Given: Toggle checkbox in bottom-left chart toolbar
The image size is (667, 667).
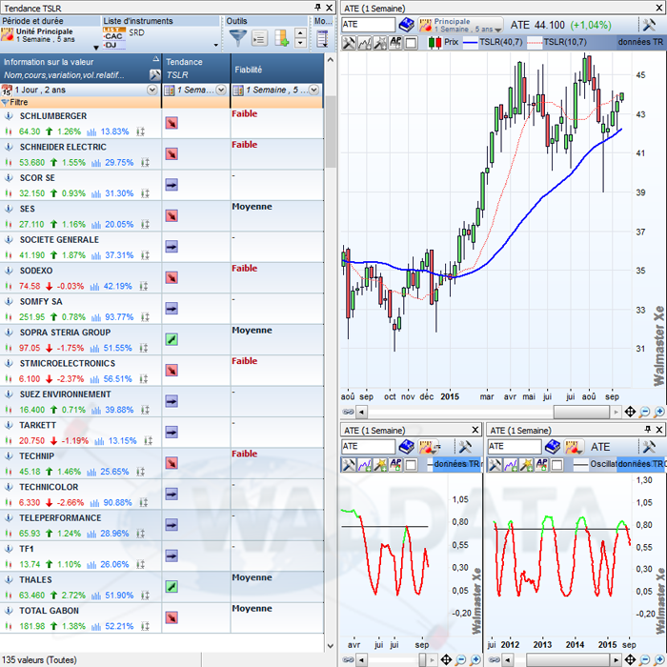Looking at the screenshot, I should click(x=411, y=464).
